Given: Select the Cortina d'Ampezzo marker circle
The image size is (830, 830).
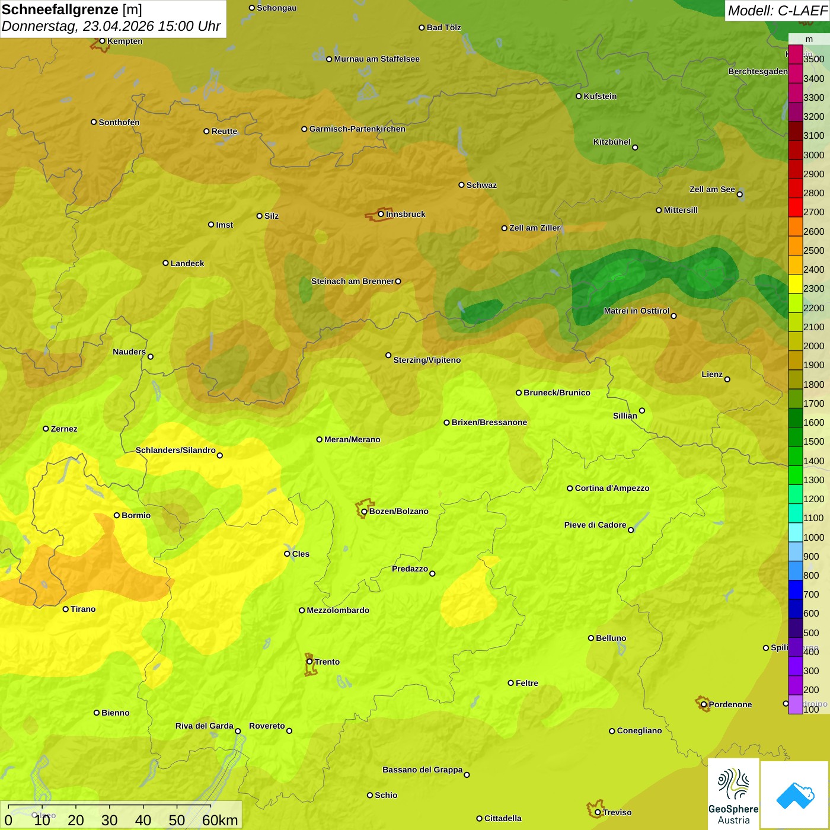Looking at the screenshot, I should (x=570, y=489).
